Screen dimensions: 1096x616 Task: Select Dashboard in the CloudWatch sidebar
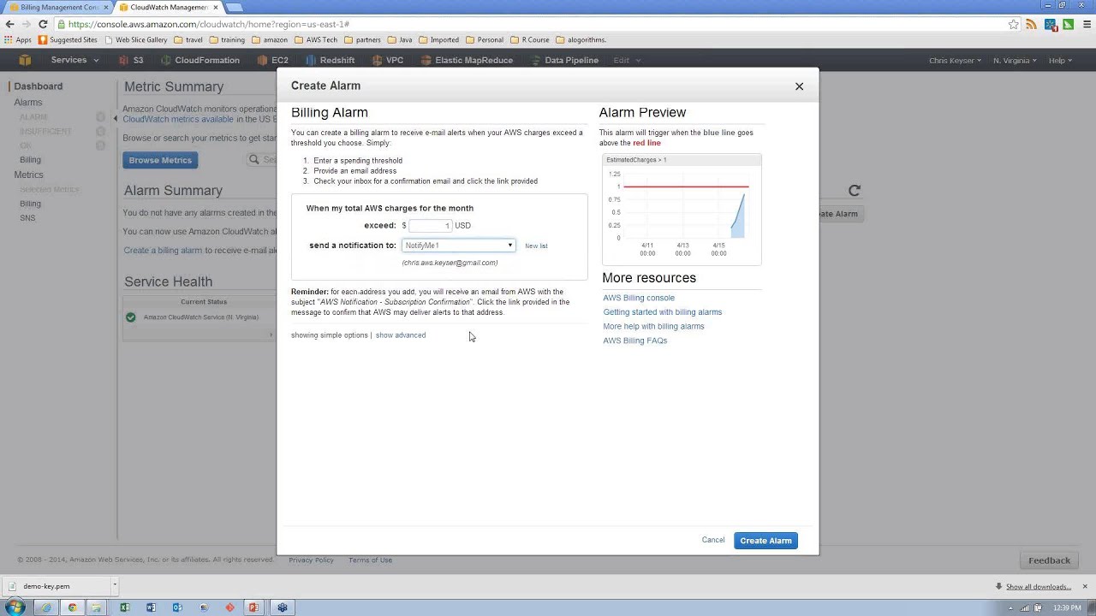tap(38, 86)
